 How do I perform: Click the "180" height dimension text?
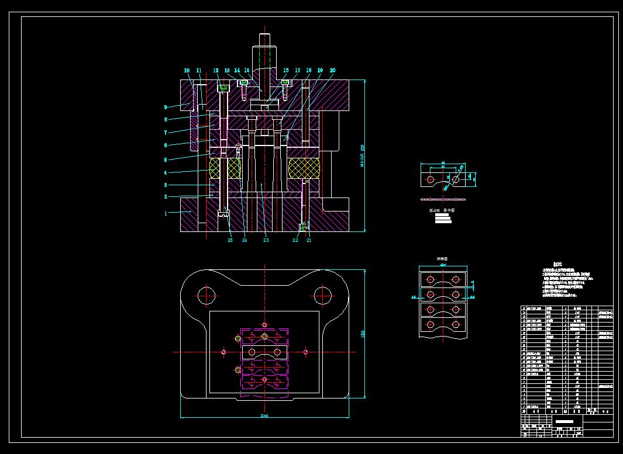pos(362,334)
